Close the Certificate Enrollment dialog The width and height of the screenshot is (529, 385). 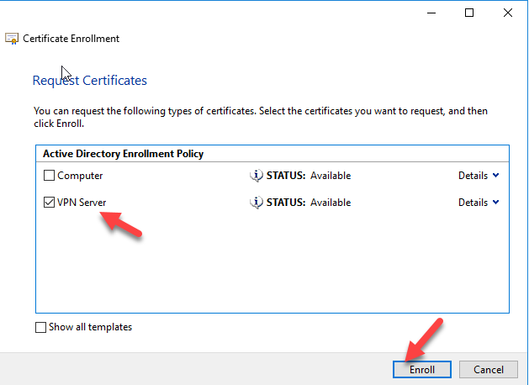click(x=509, y=13)
